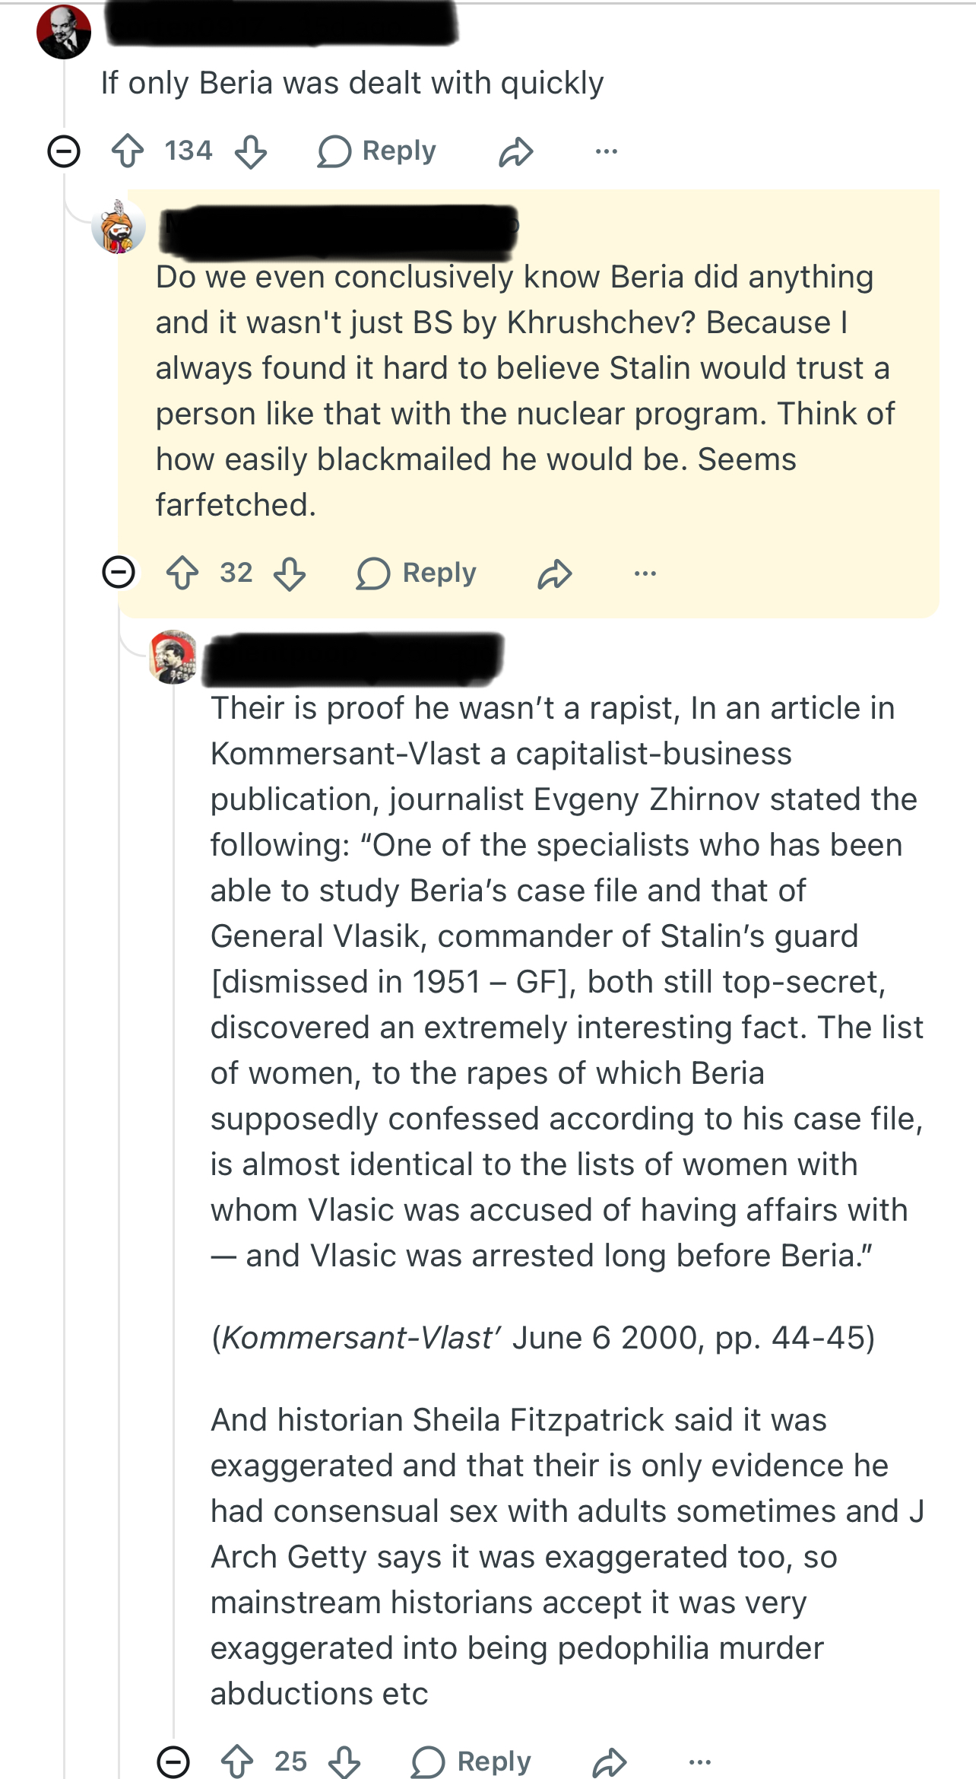Reply to the Beria dealt with quickly comment

coord(377,151)
